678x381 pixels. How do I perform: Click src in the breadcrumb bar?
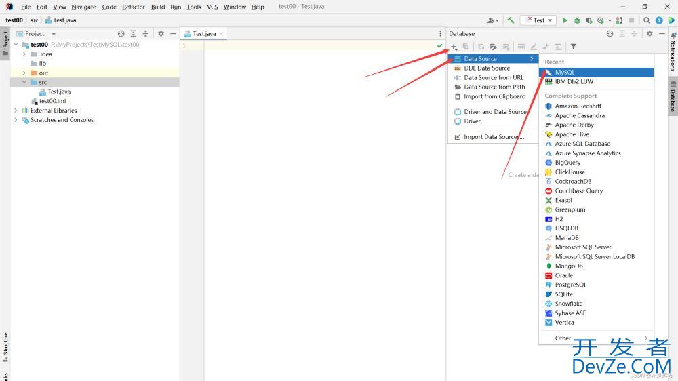tap(34, 20)
